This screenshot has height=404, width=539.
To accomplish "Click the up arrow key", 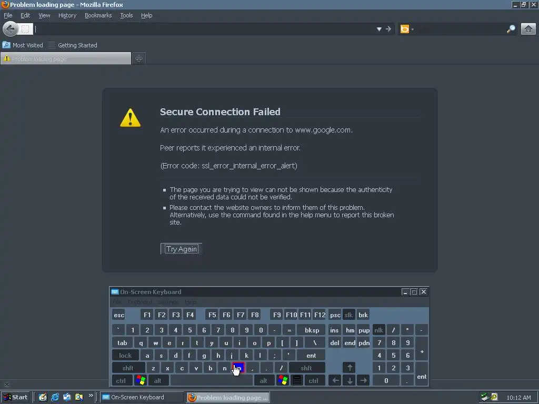I will point(350,368).
